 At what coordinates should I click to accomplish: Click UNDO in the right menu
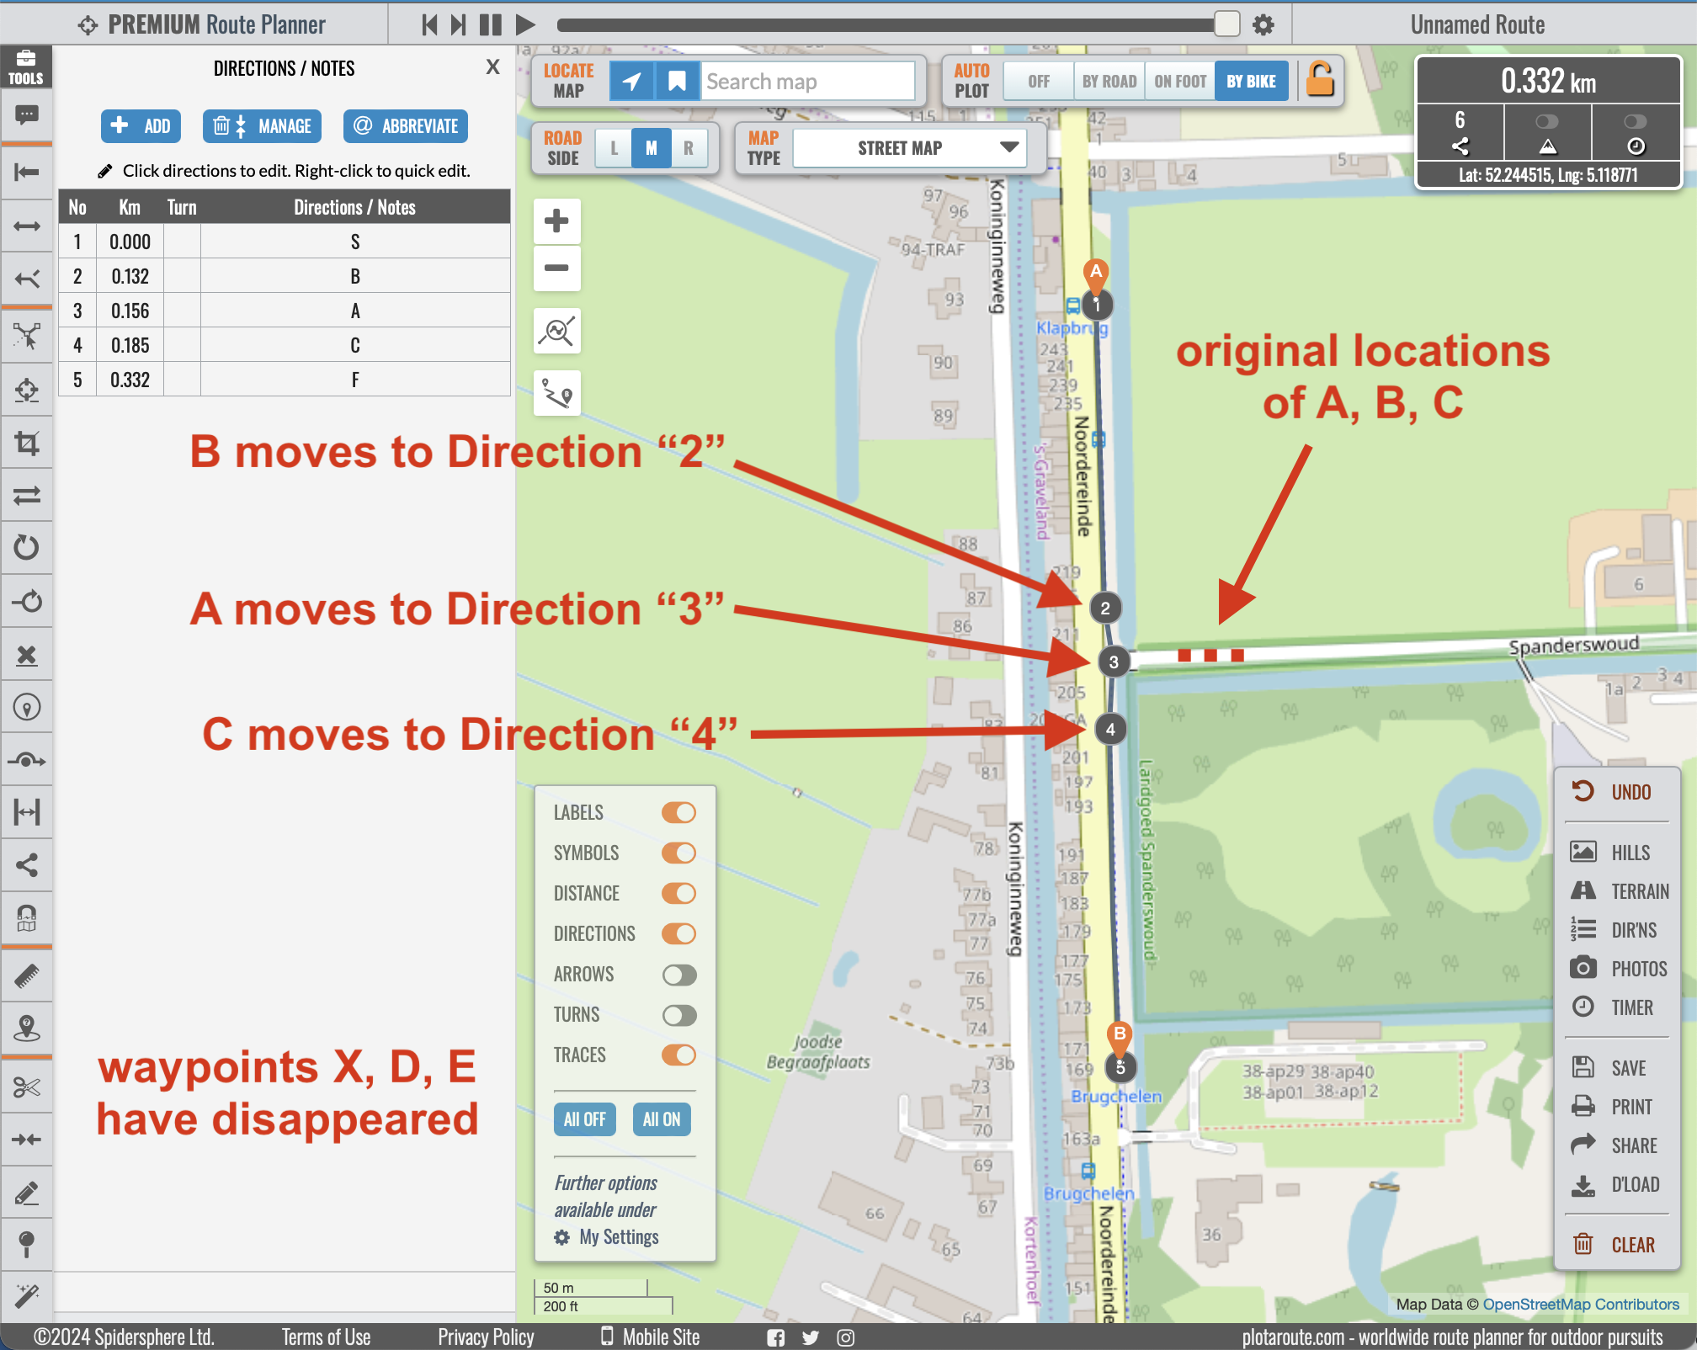coord(1613,792)
